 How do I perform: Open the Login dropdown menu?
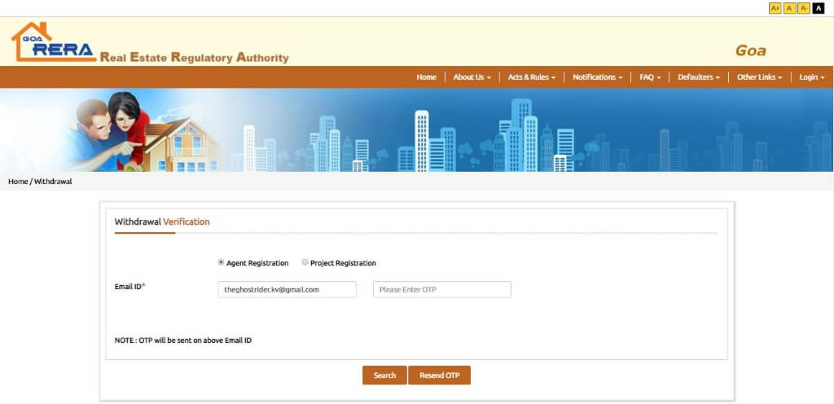pos(811,77)
